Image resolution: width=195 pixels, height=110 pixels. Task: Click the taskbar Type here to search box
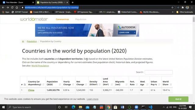(x=31, y=107)
